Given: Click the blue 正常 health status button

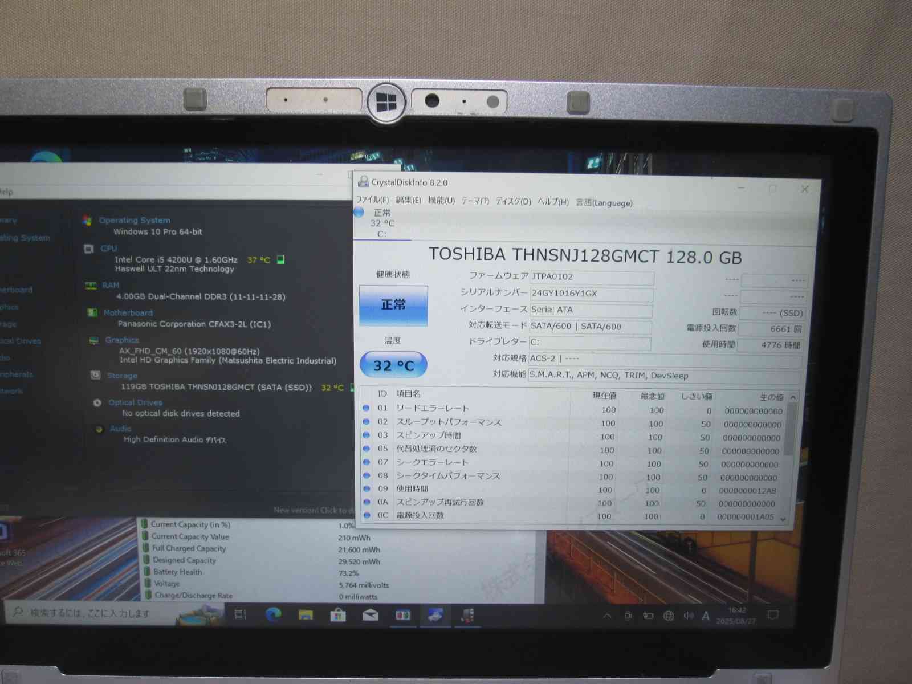Looking at the screenshot, I should click(393, 305).
